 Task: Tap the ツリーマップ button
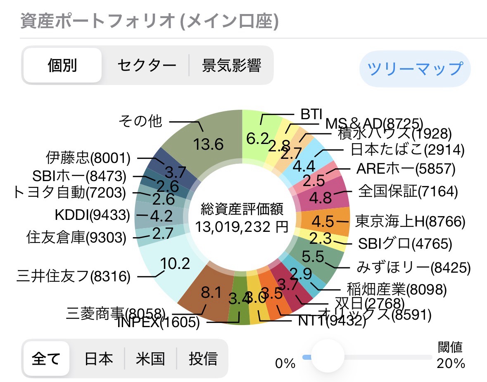415,68
